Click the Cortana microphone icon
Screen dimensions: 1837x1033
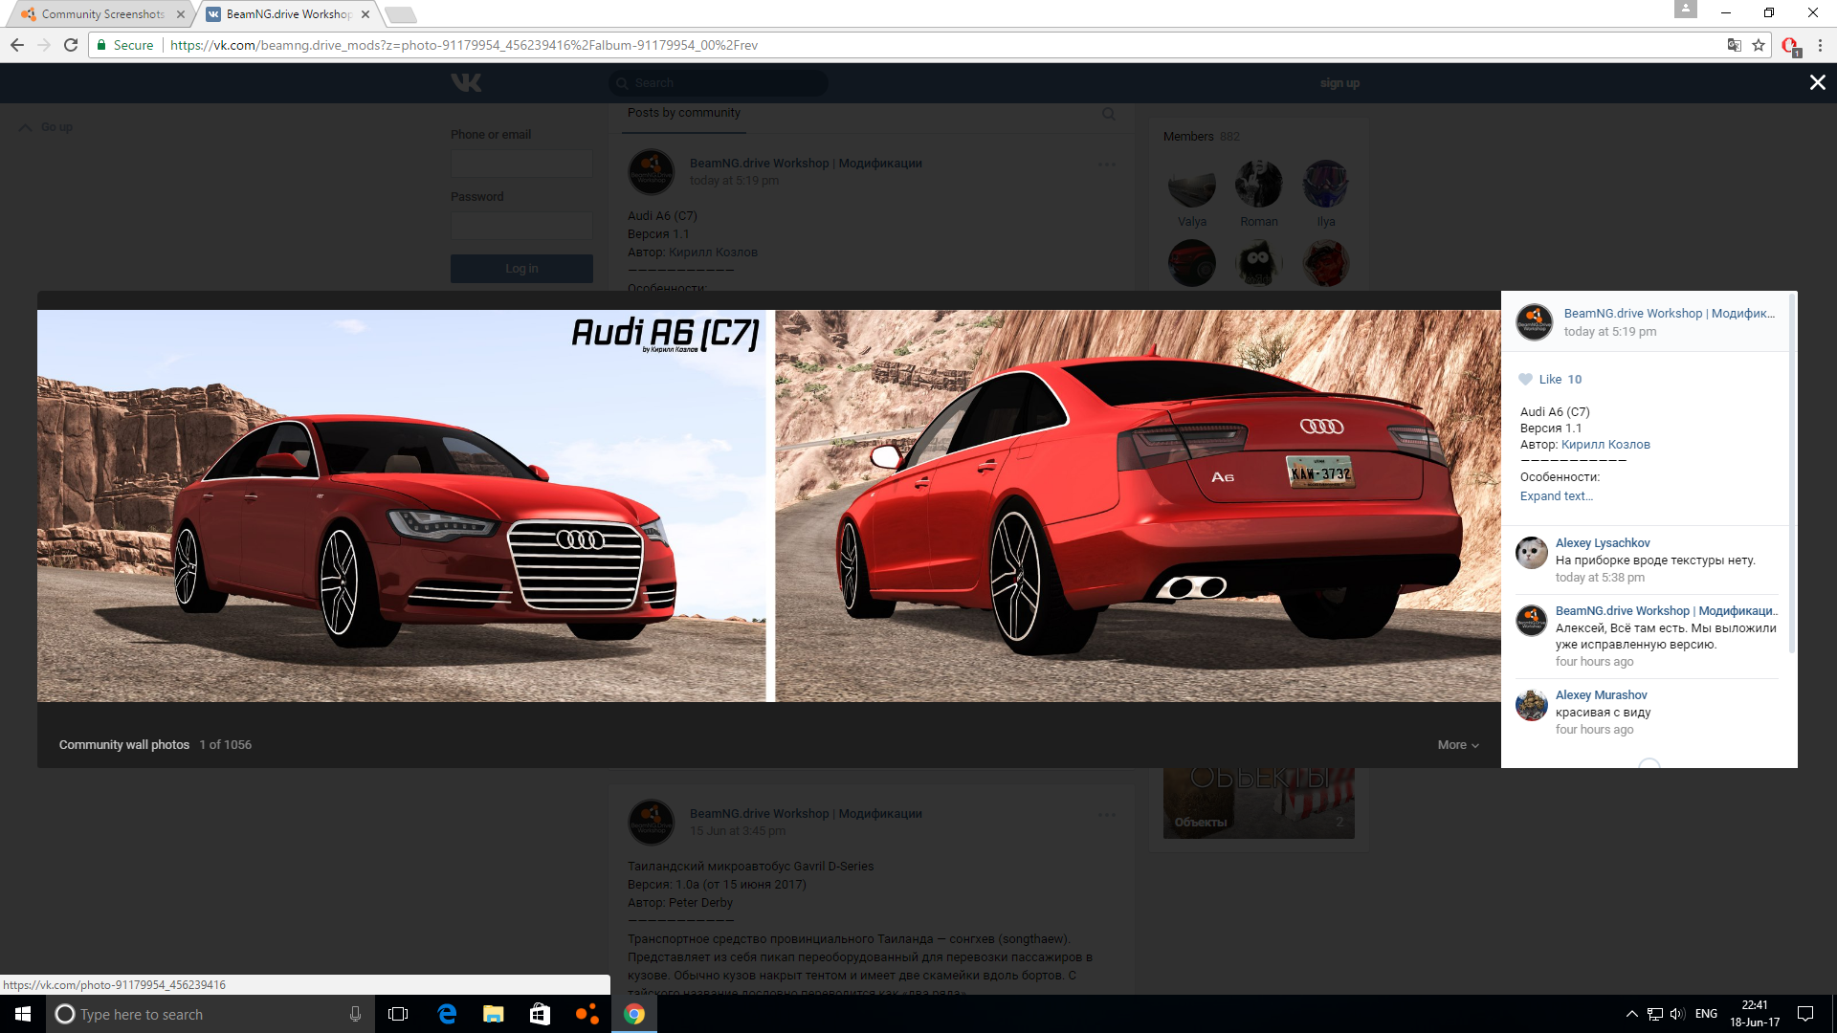[355, 1014]
